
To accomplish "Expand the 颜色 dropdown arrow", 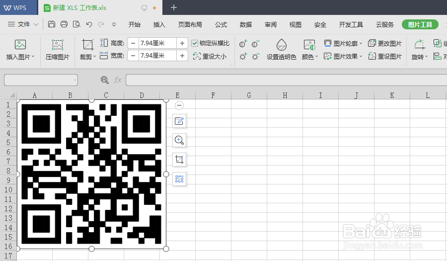I will [x=316, y=57].
